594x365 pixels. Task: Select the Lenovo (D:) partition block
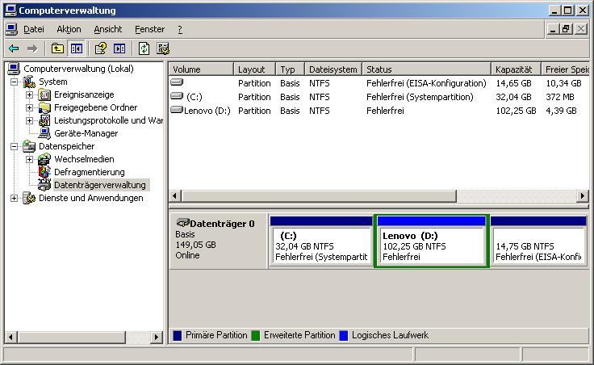point(432,241)
